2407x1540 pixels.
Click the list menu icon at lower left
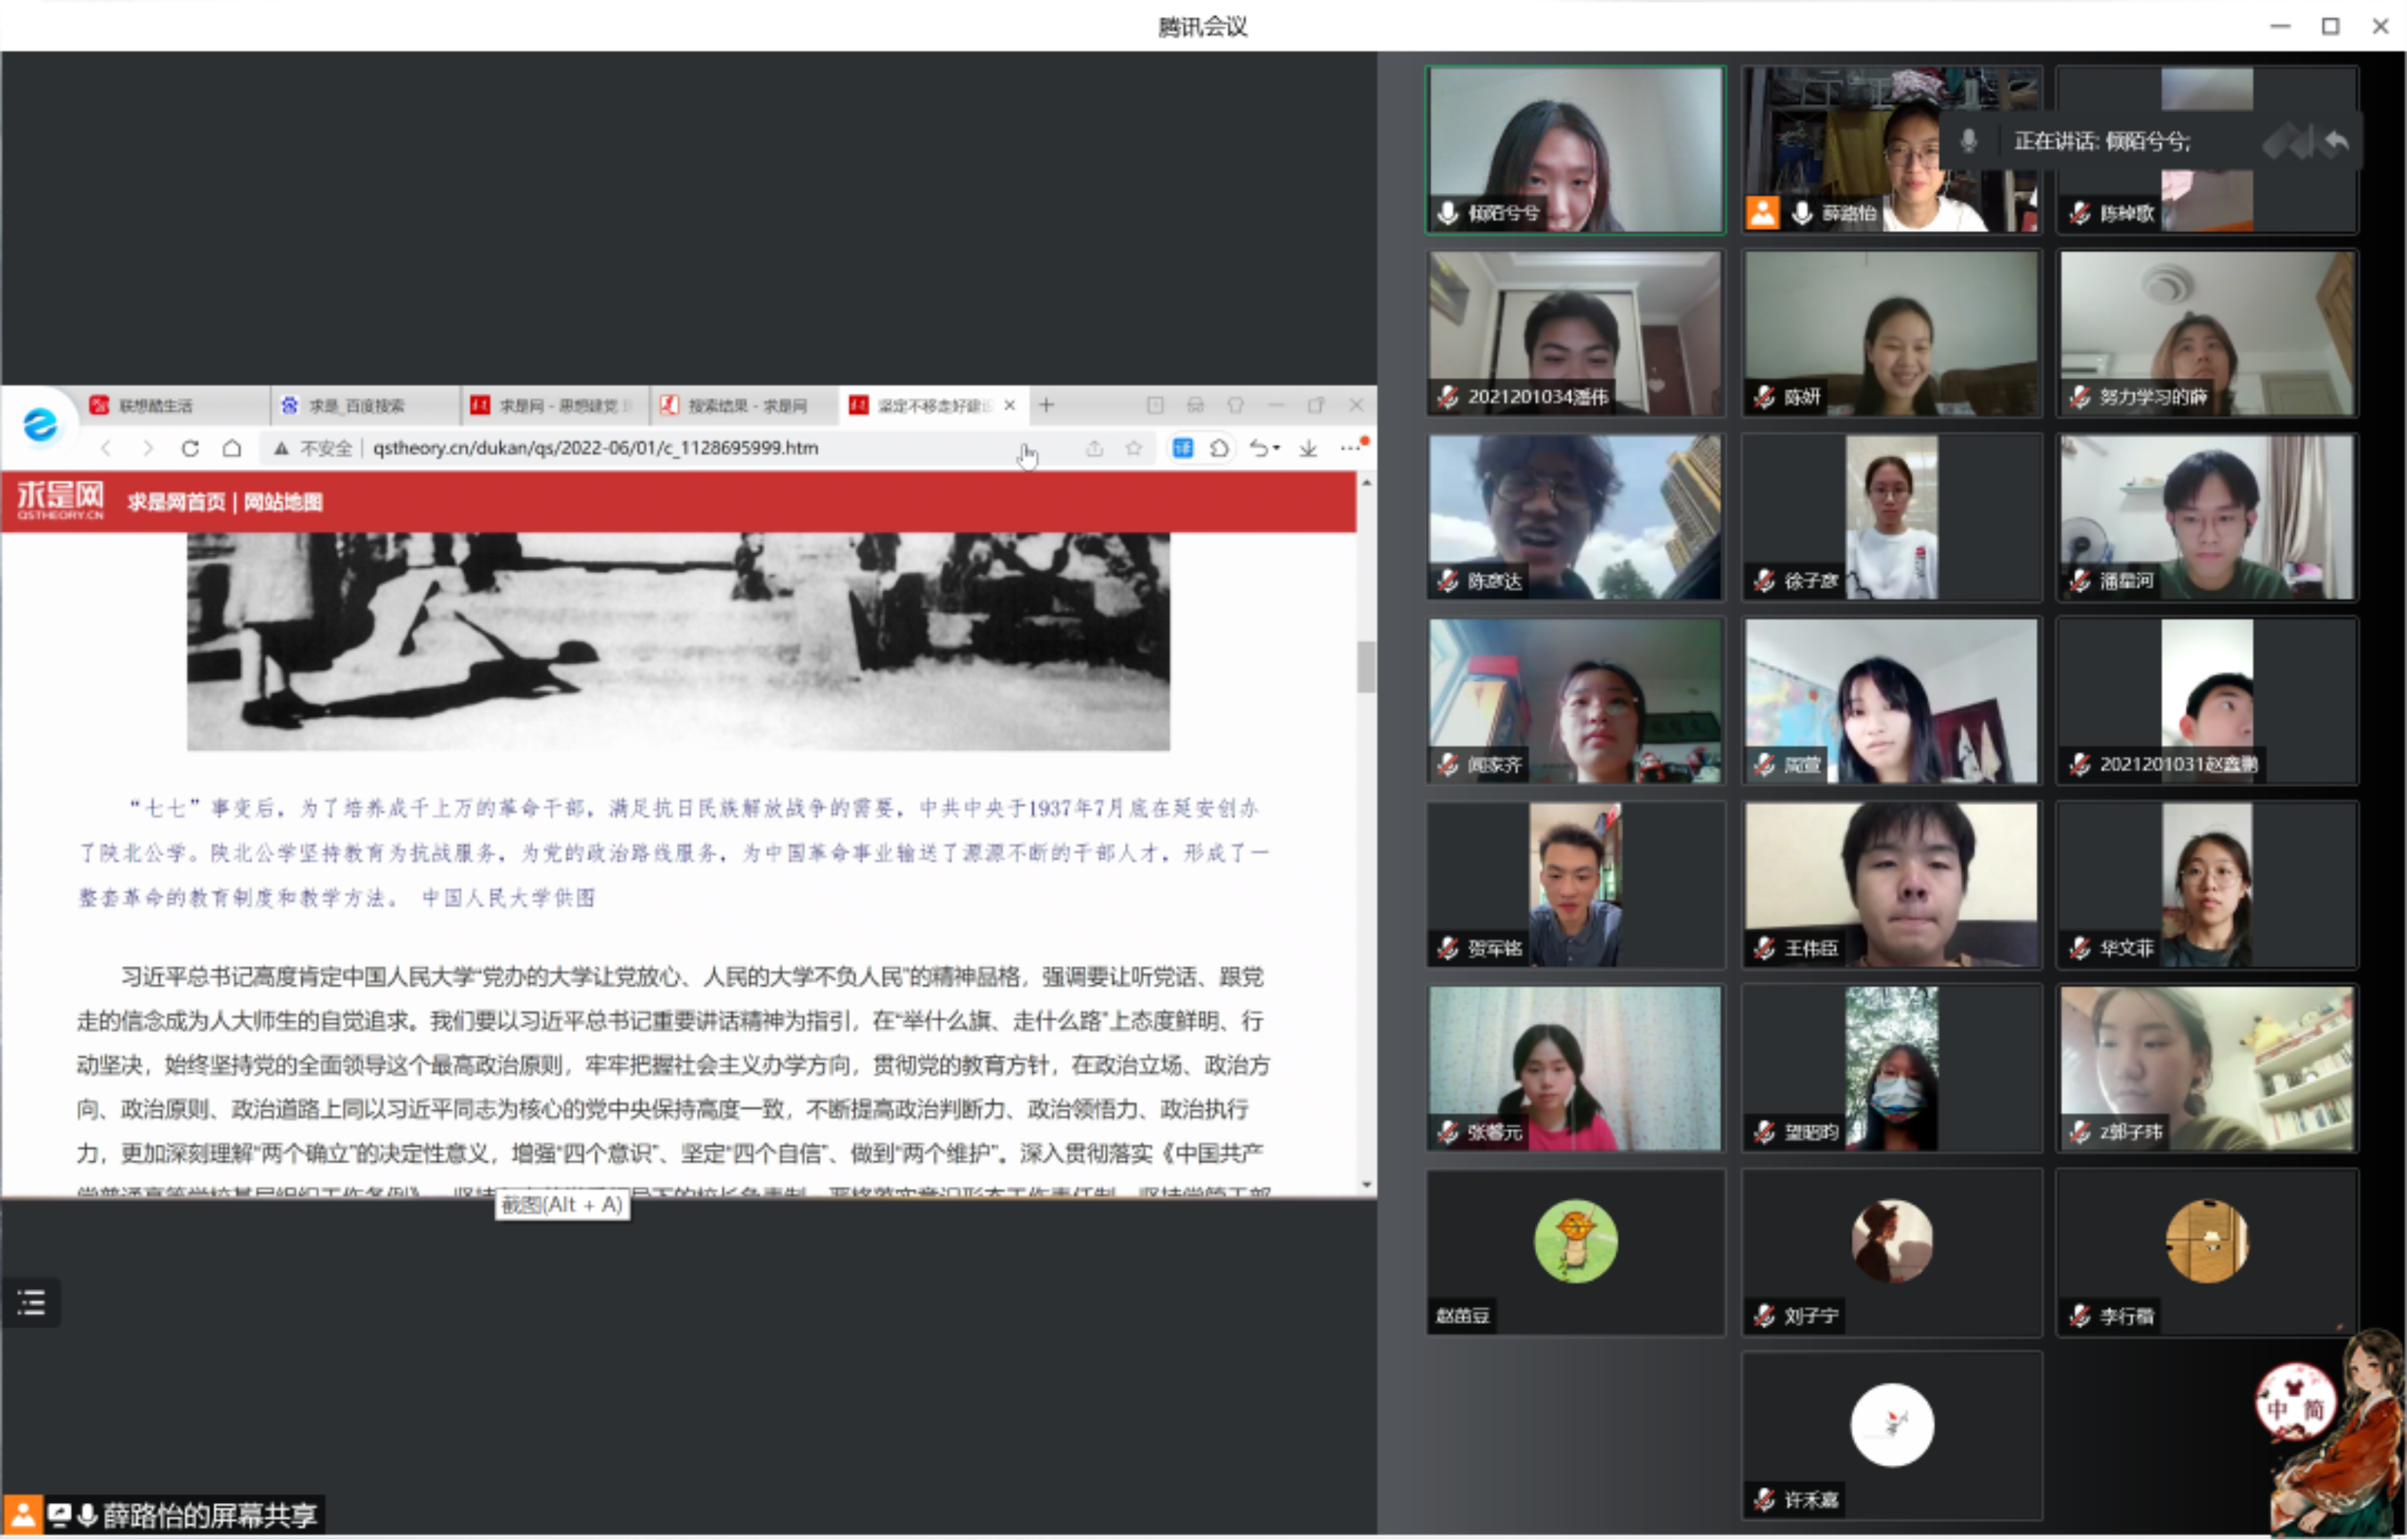pos(31,1302)
